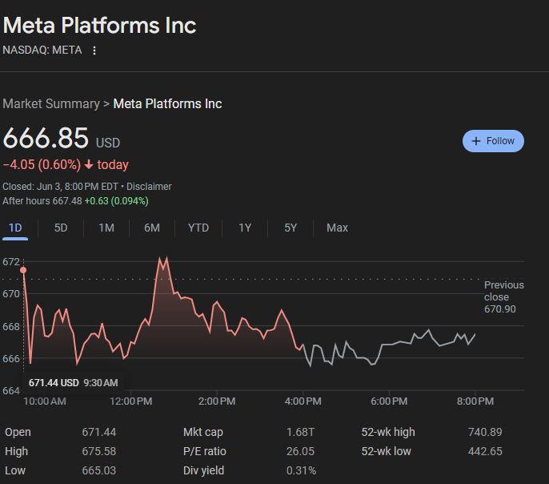View the 1Y chart range
549x484 pixels.
(x=245, y=228)
